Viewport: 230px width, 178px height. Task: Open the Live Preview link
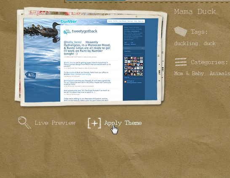[x=55, y=123]
